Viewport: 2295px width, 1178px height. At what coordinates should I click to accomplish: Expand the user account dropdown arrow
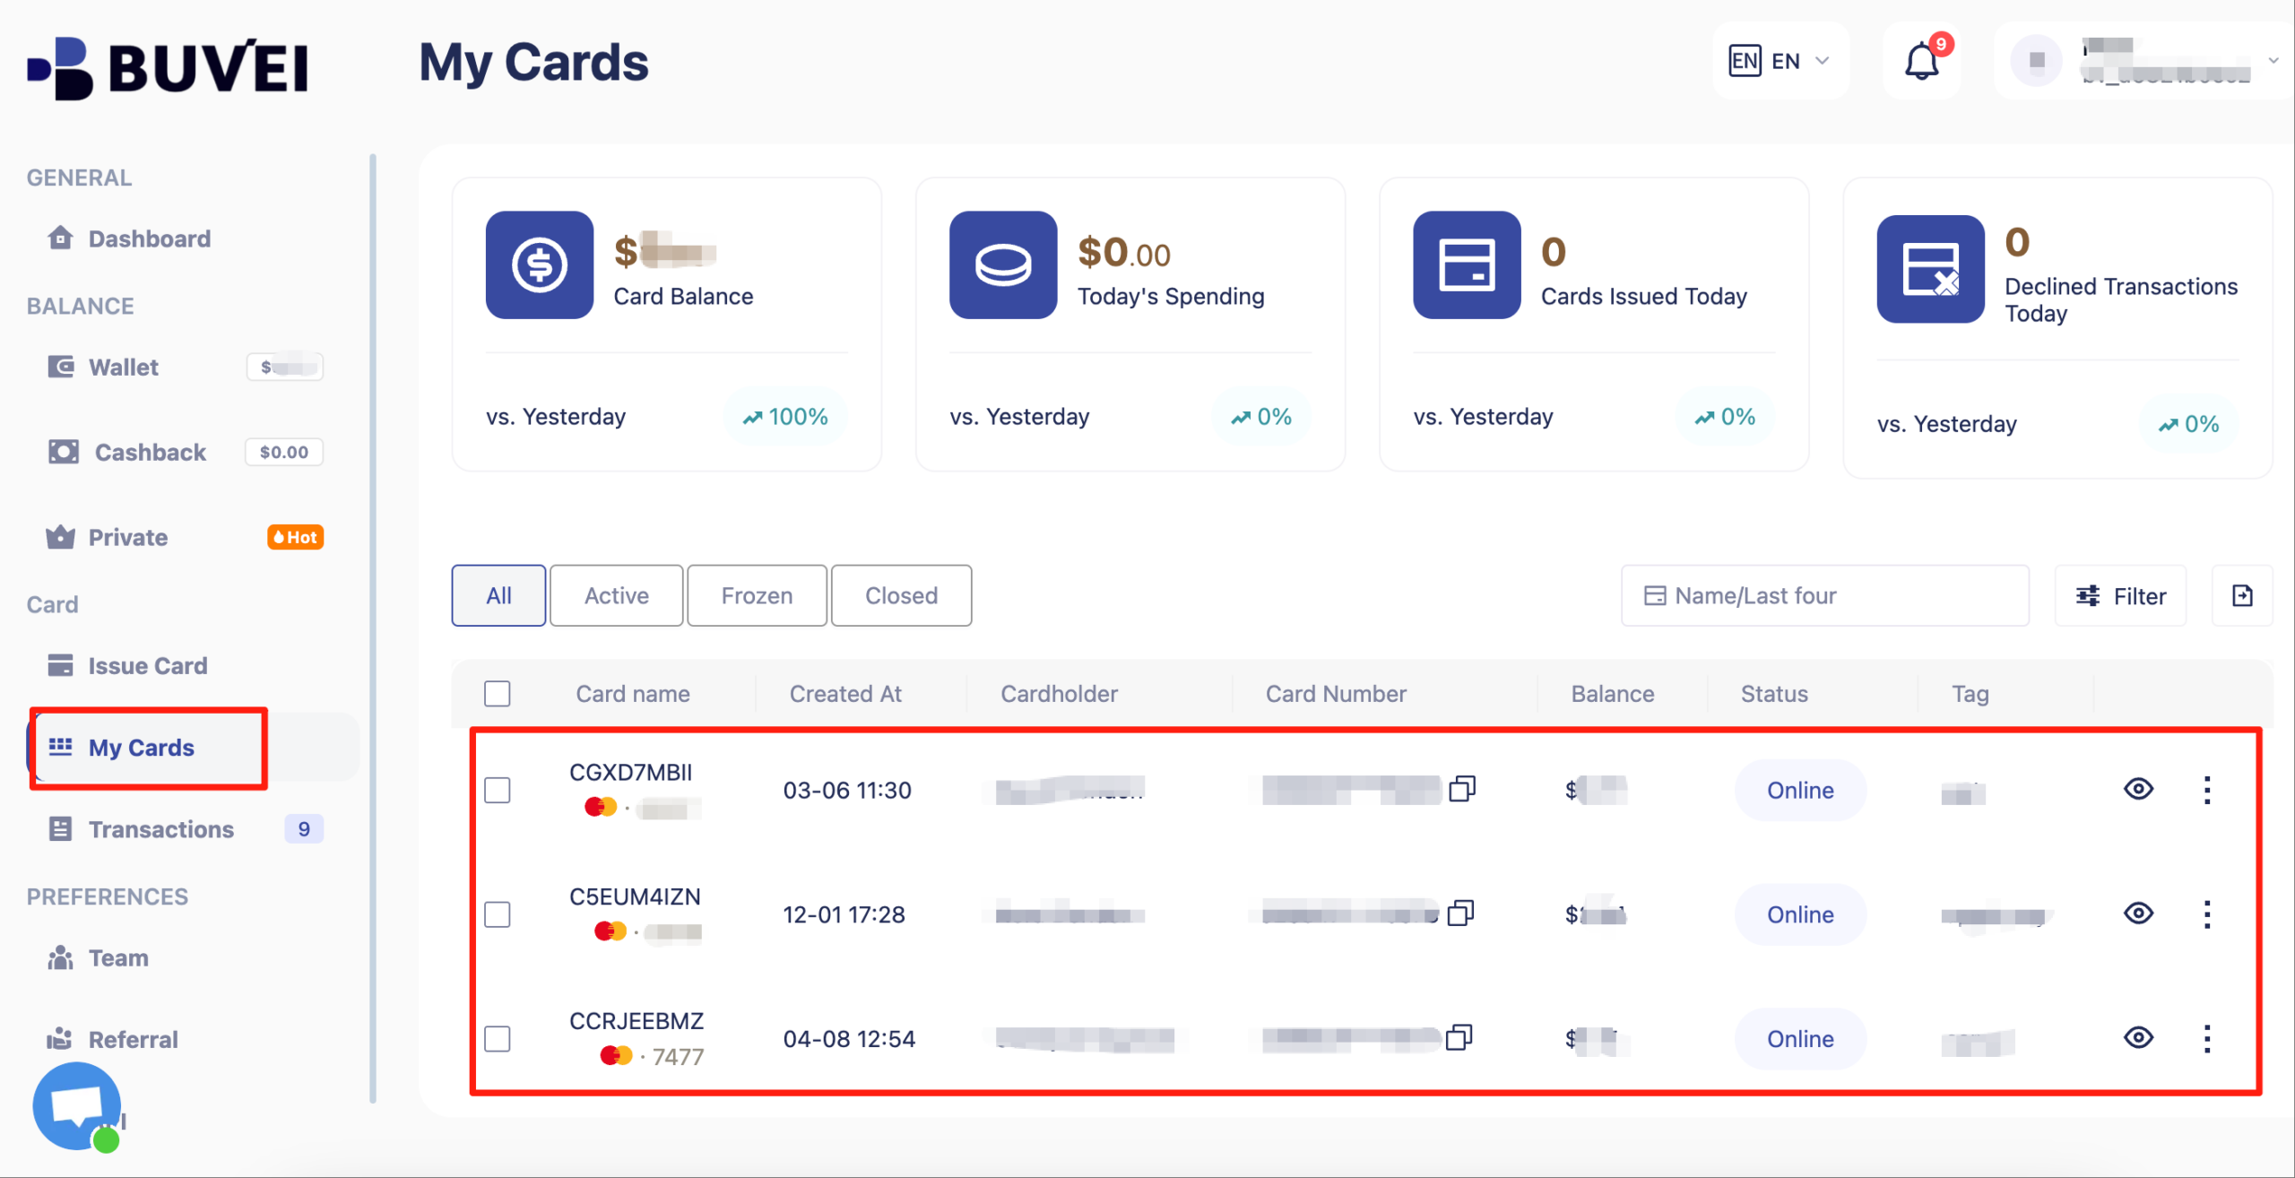[x=2273, y=61]
